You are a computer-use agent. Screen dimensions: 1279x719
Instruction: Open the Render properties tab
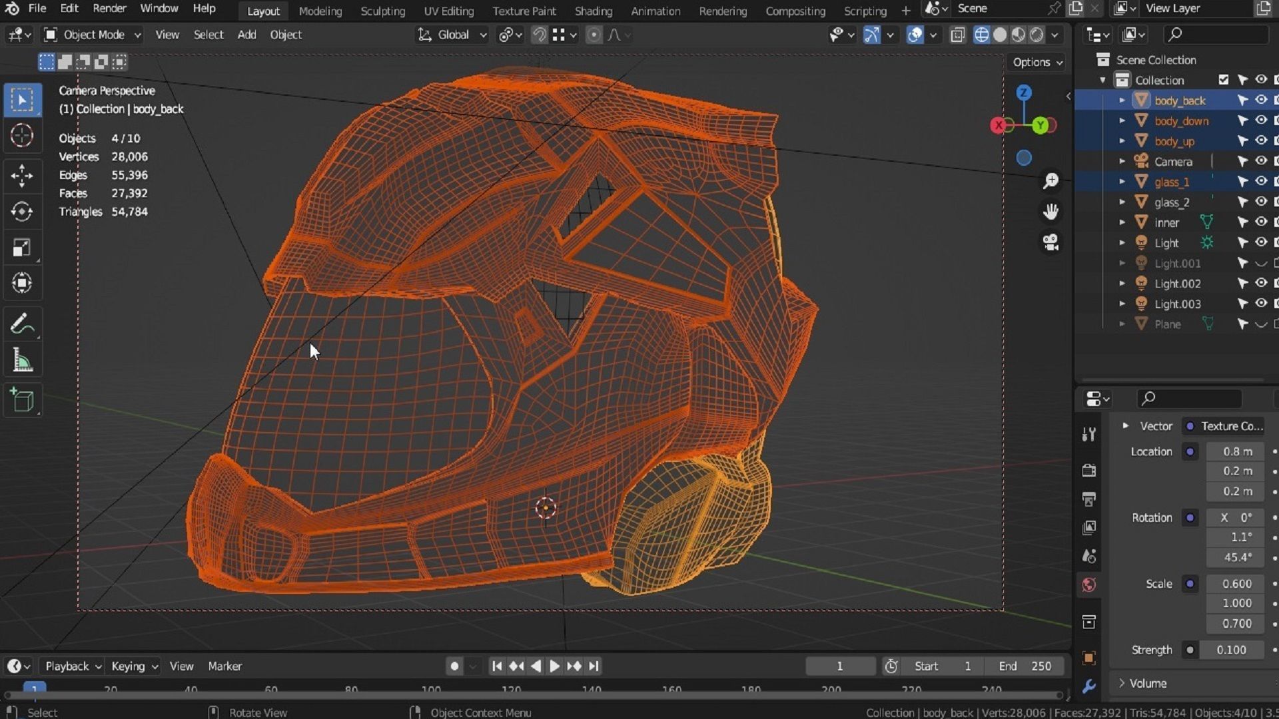point(1089,471)
